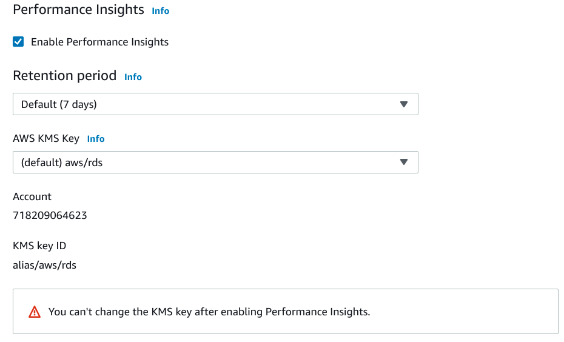Open Info link next to AWS KMS Key
Image resolution: width=564 pixels, height=342 pixels.
point(96,139)
